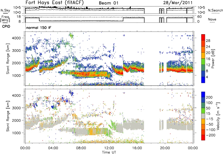Click the 'Fort Hays East (fitACF)' title

(x=55, y=3)
